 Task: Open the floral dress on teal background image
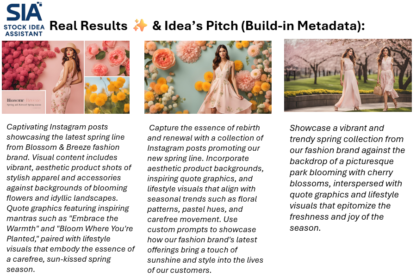(x=208, y=77)
